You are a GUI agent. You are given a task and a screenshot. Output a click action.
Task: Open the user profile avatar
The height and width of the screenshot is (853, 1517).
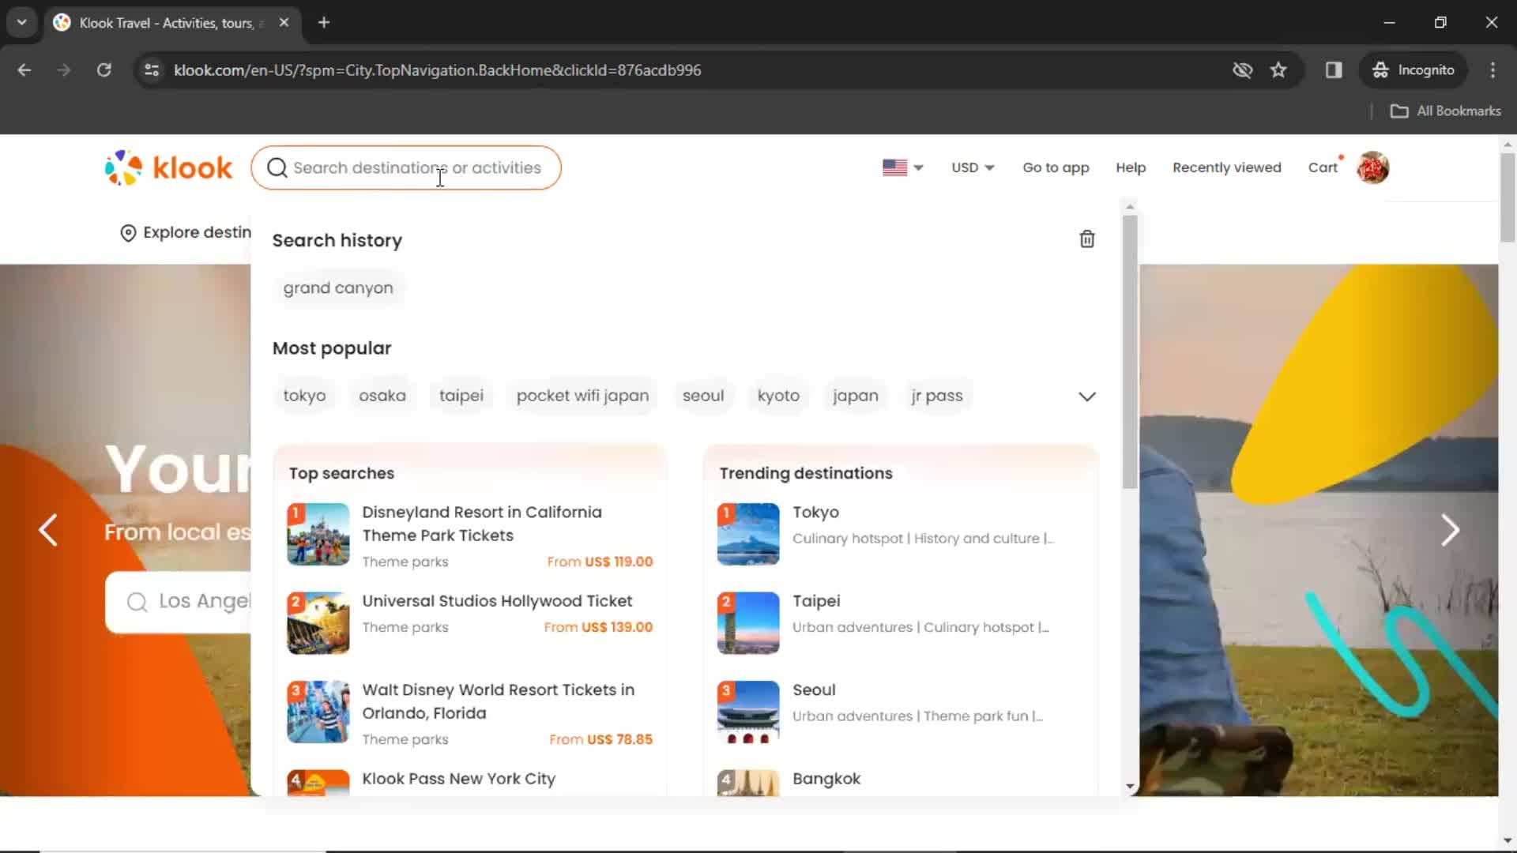(x=1373, y=167)
